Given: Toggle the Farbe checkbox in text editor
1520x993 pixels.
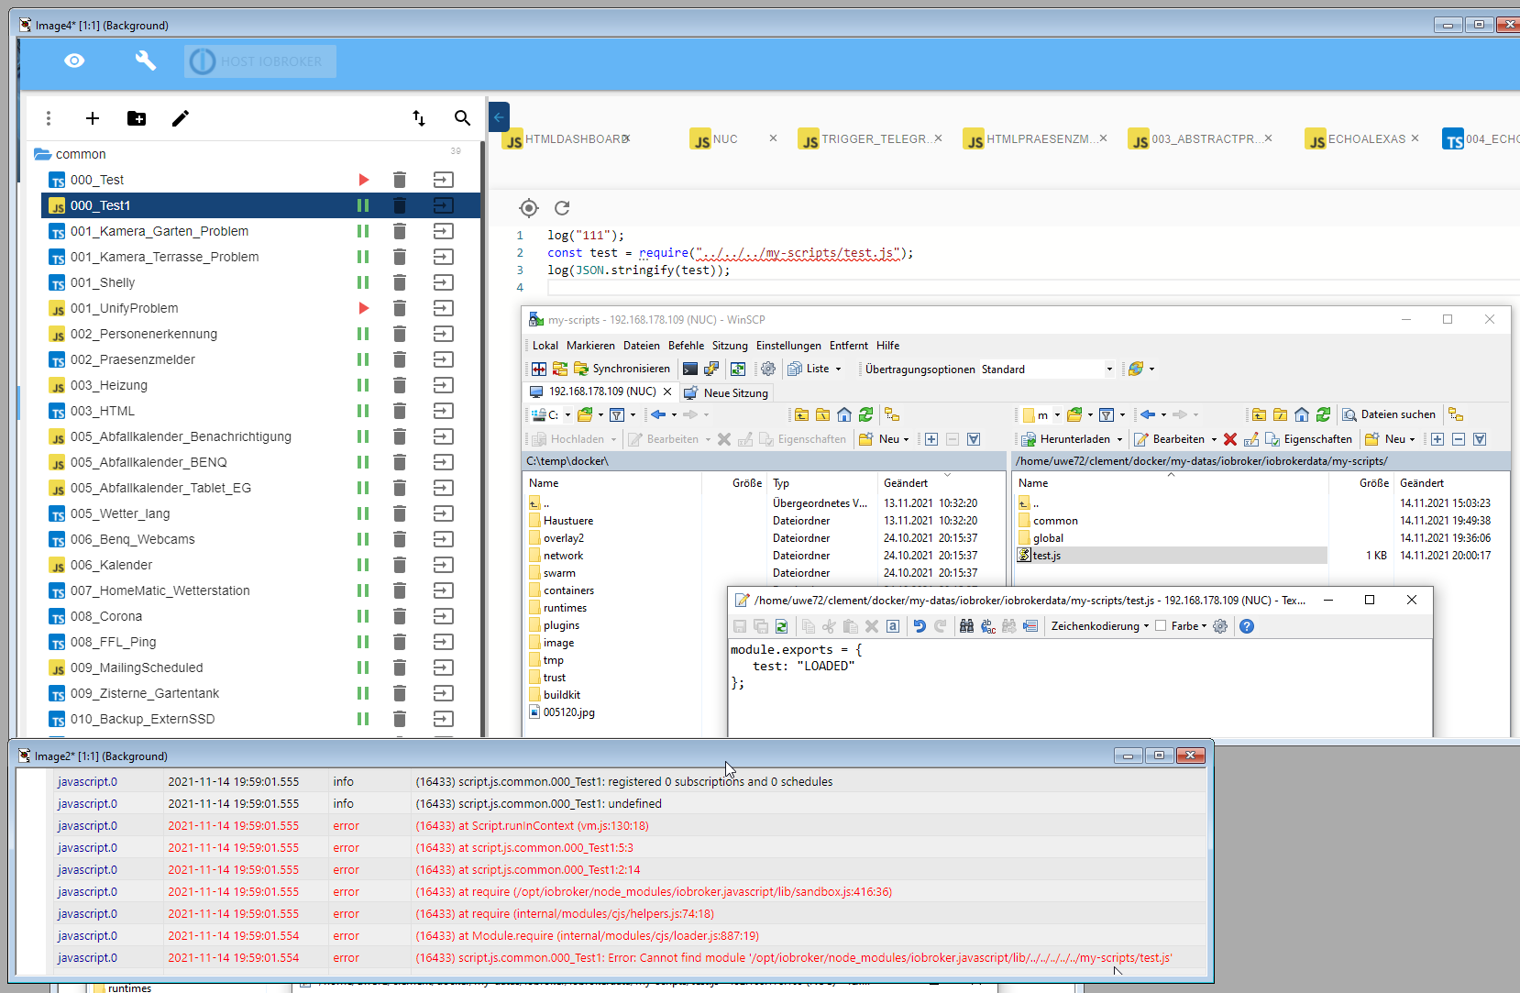Looking at the screenshot, I should [x=1161, y=626].
